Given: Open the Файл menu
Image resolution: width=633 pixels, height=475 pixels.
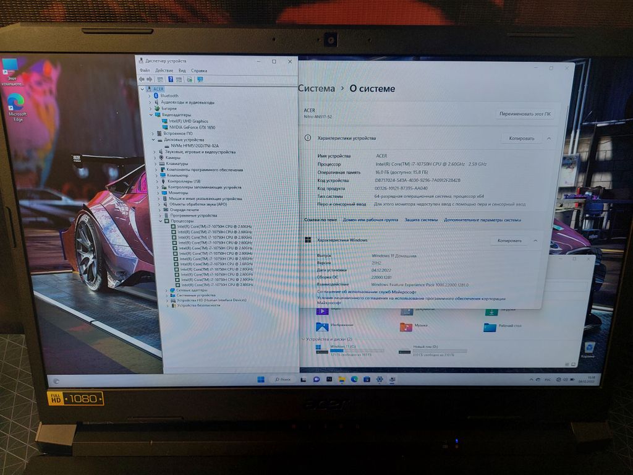Looking at the screenshot, I should coord(145,71).
